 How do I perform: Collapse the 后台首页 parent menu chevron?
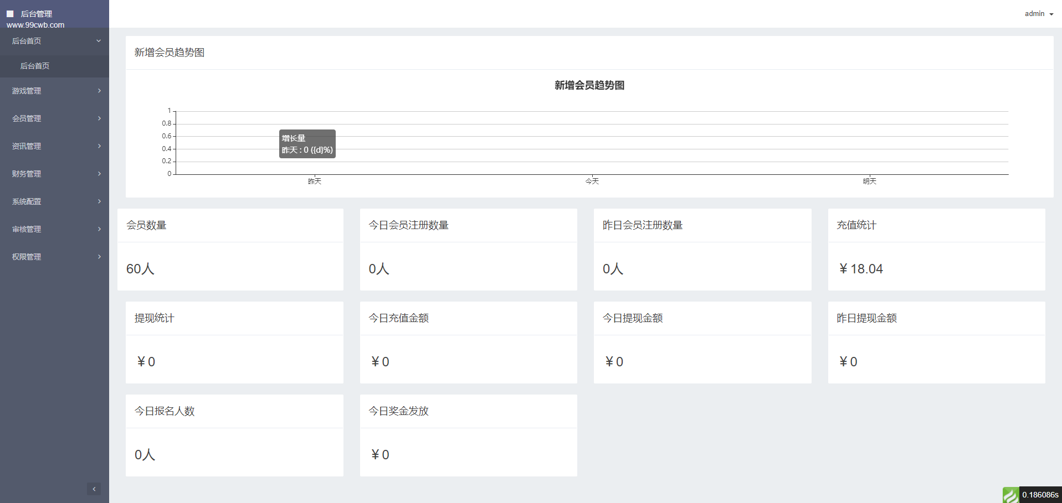point(99,41)
